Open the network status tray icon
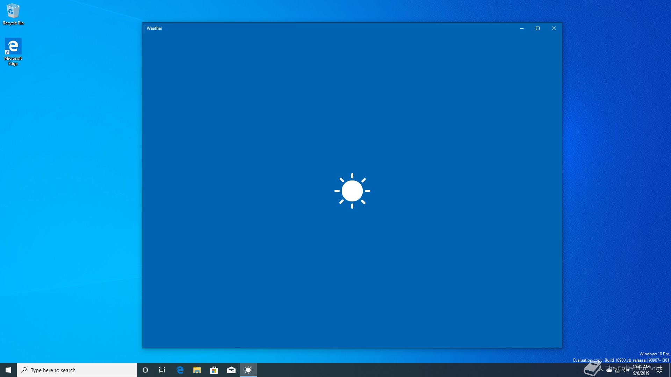This screenshot has width=671, height=377. click(x=618, y=370)
